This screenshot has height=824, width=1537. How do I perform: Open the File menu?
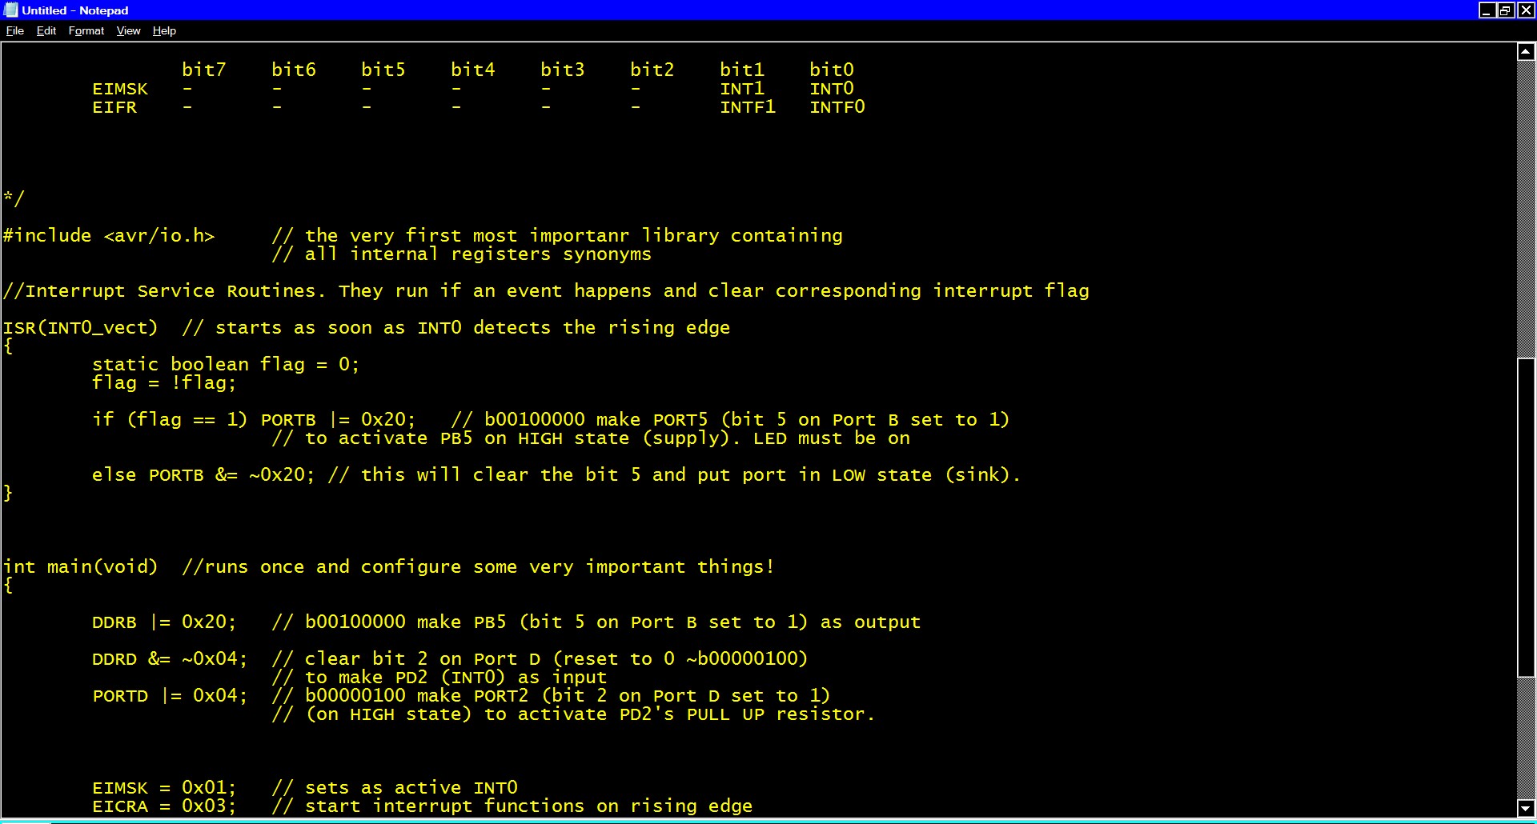(14, 30)
